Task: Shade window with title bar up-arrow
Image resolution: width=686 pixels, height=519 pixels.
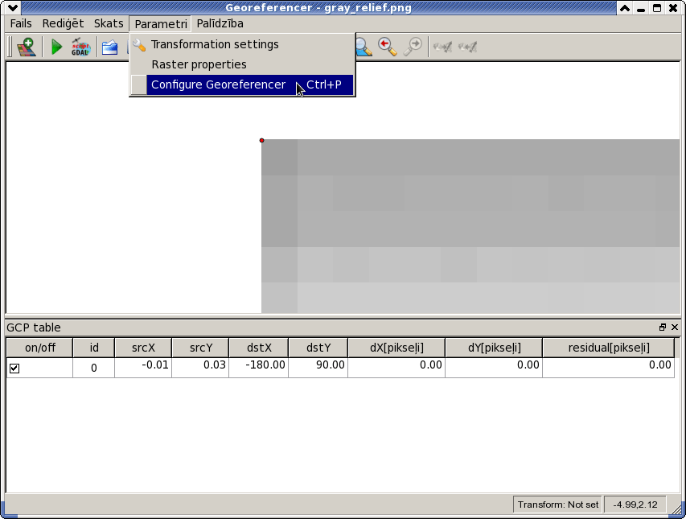Action: [625, 8]
